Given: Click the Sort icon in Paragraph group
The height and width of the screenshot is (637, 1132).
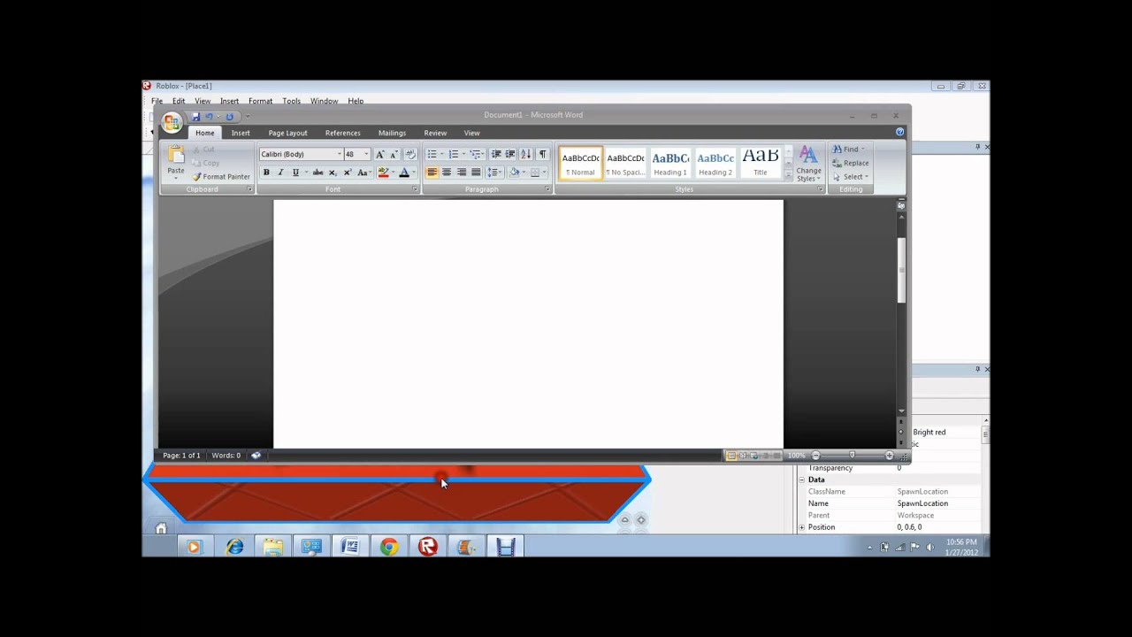Looking at the screenshot, I should [x=526, y=154].
